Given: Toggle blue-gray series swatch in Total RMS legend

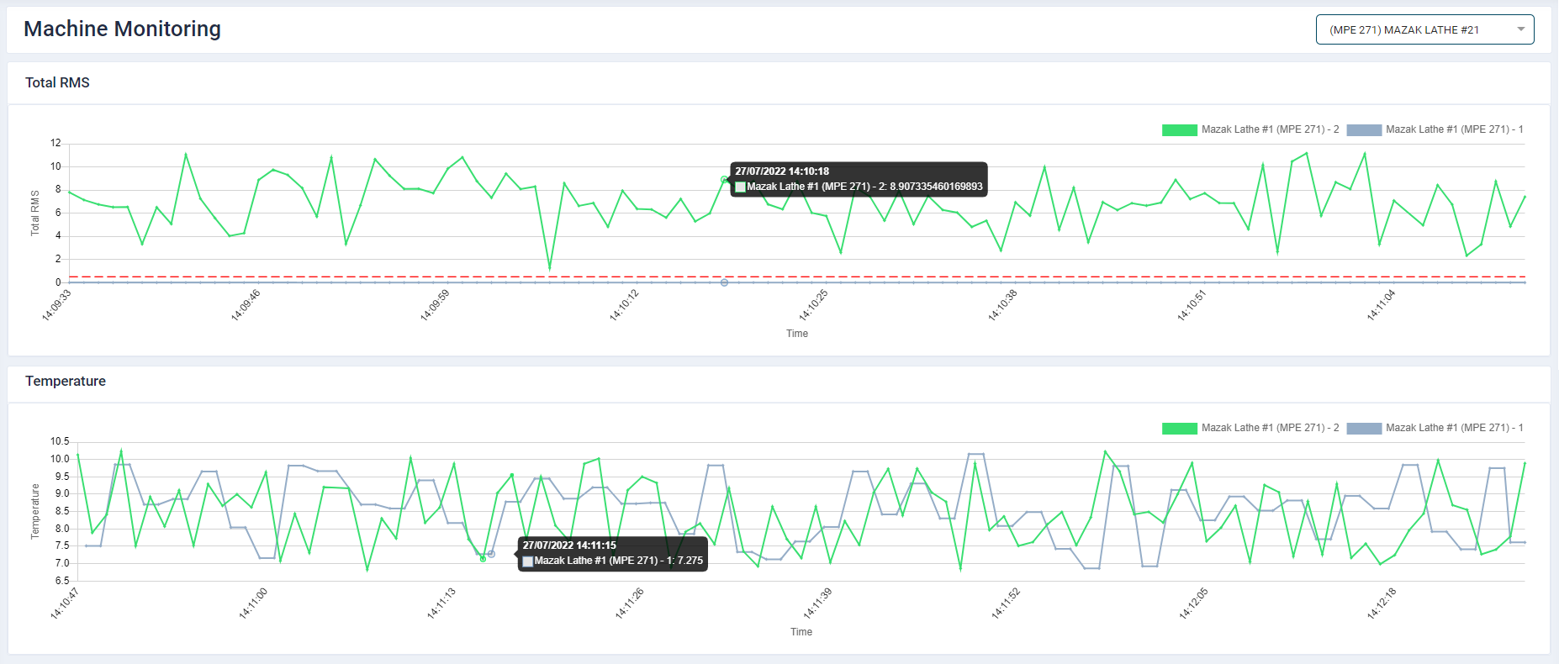Looking at the screenshot, I should (x=1363, y=129).
